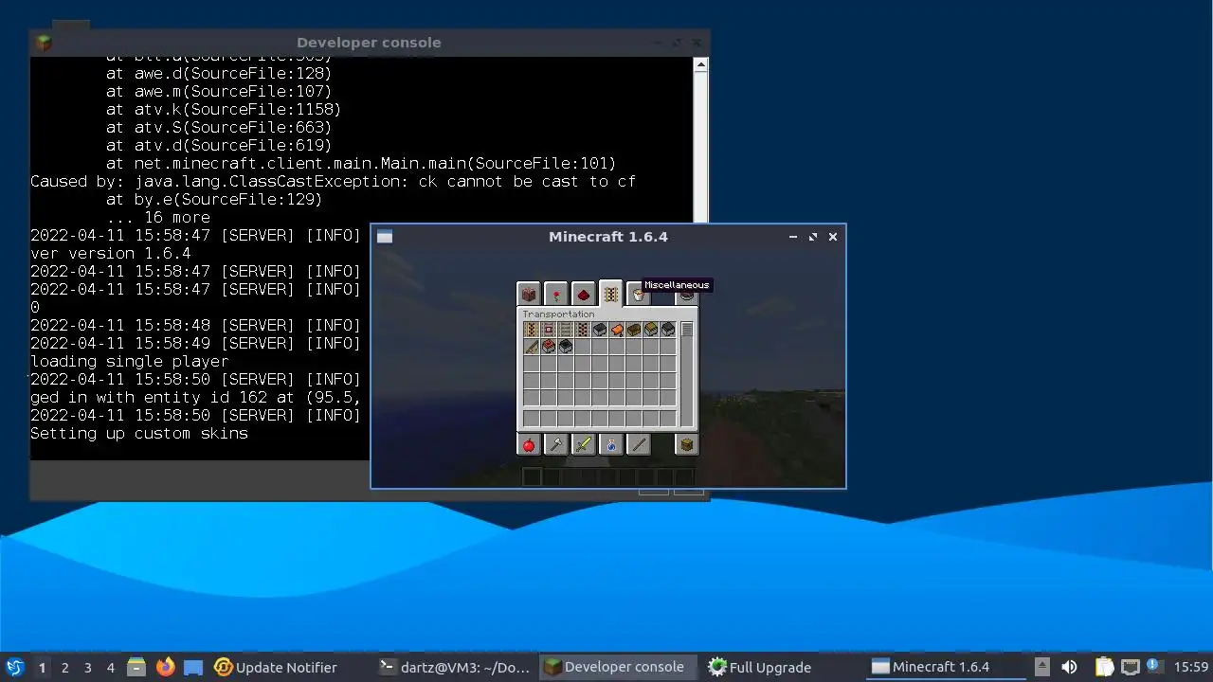This screenshot has width=1213, height=682.
Task: Switch to workspace 3
Action: tap(88, 667)
